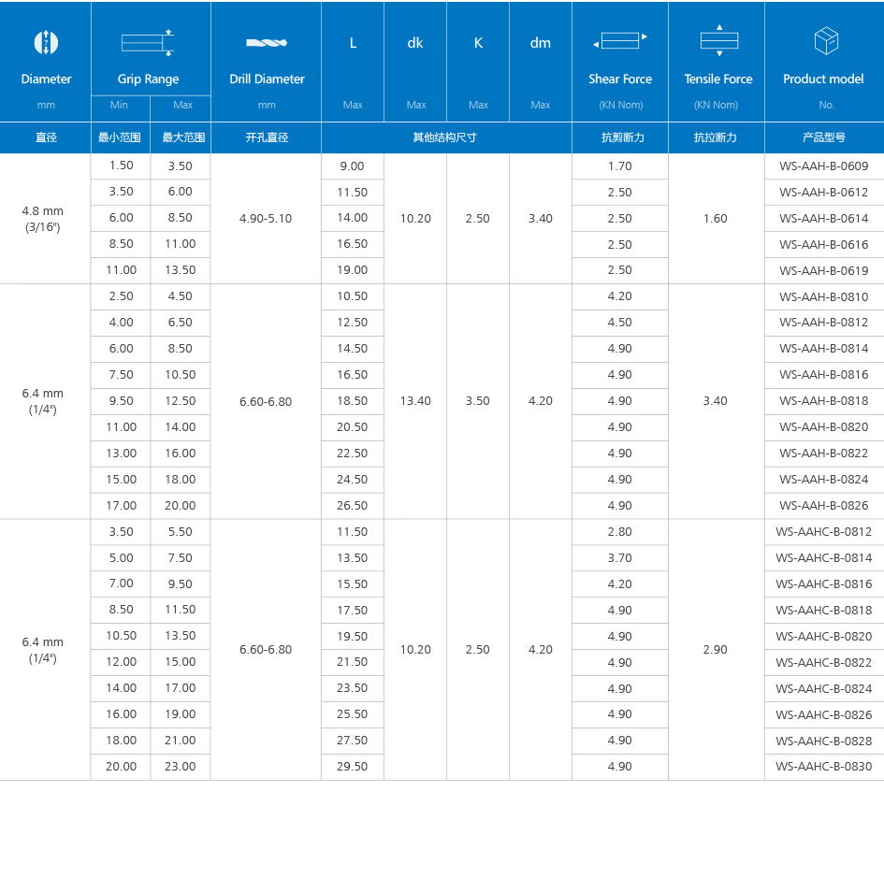Select the dm column header
Image resolution: width=884 pixels, height=893 pixels.
point(540,43)
